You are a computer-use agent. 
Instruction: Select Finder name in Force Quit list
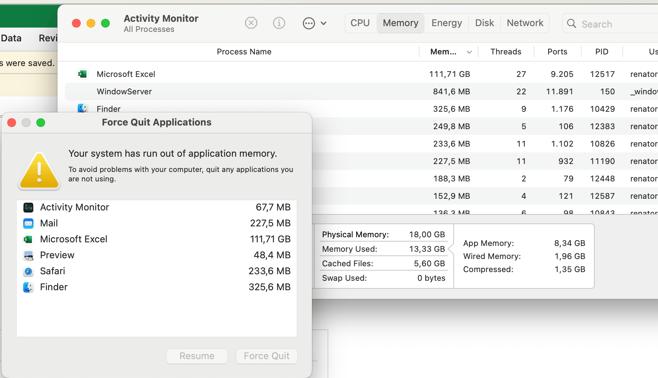tap(54, 287)
